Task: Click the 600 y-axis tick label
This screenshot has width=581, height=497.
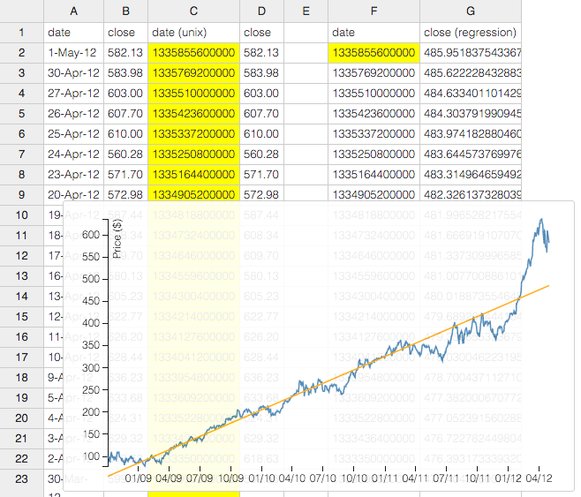Action: [x=91, y=235]
